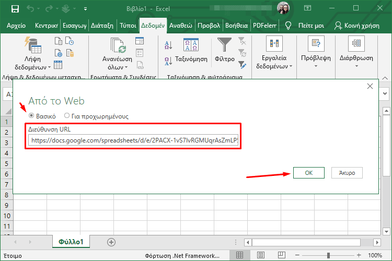Click the Save icon in the title bar
The image size is (392, 261).
point(15,9)
